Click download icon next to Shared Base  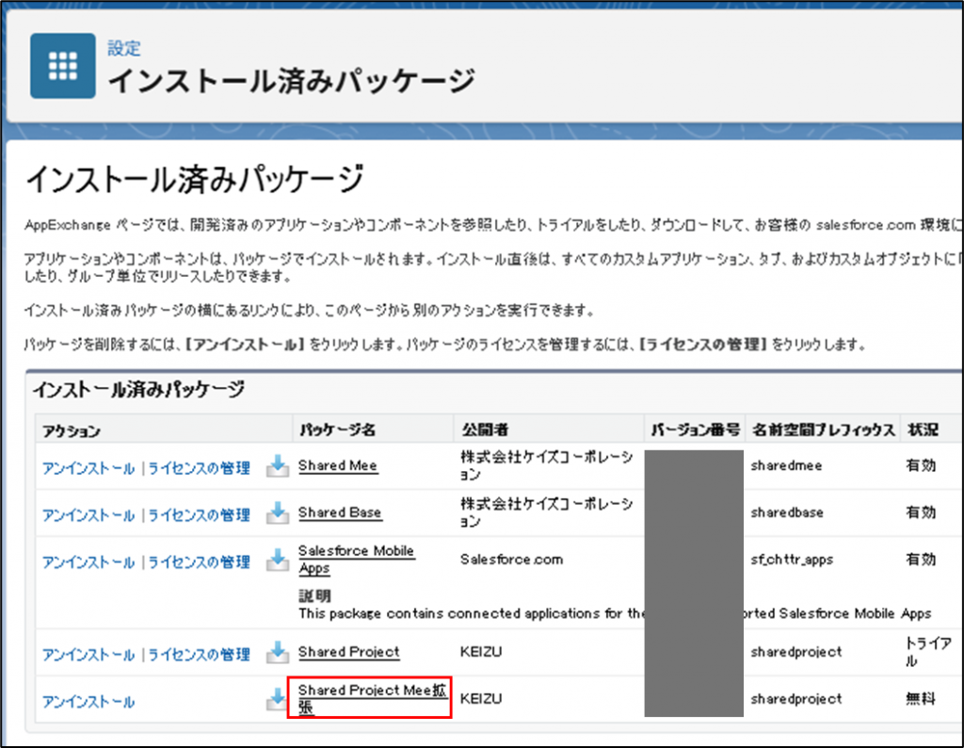tap(277, 513)
